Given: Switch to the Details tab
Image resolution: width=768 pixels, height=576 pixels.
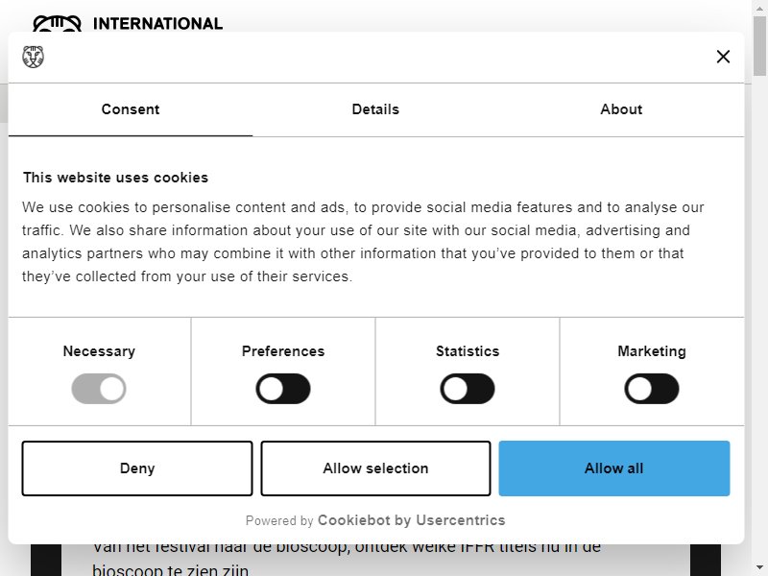Looking at the screenshot, I should [x=375, y=109].
